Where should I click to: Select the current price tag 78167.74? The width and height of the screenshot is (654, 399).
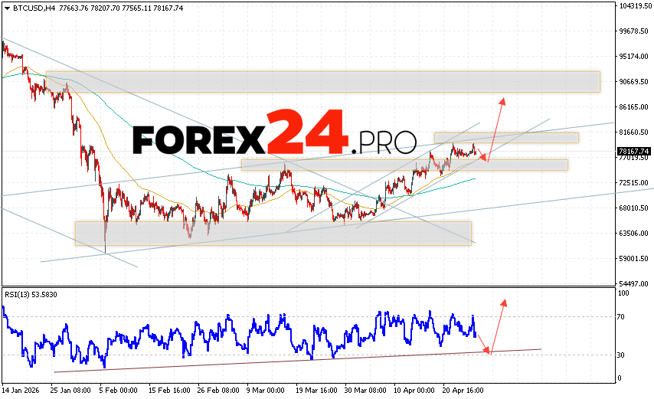click(633, 152)
